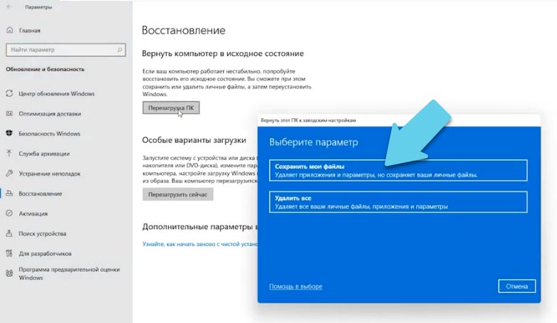The height and width of the screenshot is (323, 557).
Task: Open Программа предварительной оценки Windows
Action: [69, 274]
